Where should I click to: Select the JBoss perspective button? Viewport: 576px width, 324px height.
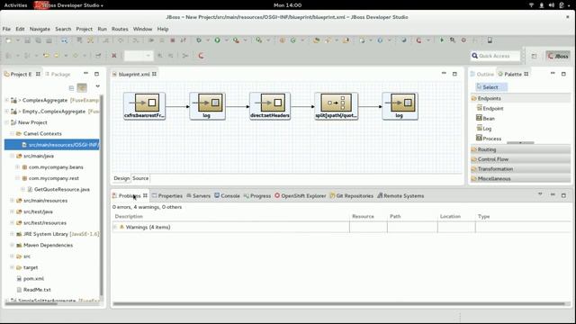[x=558, y=56]
